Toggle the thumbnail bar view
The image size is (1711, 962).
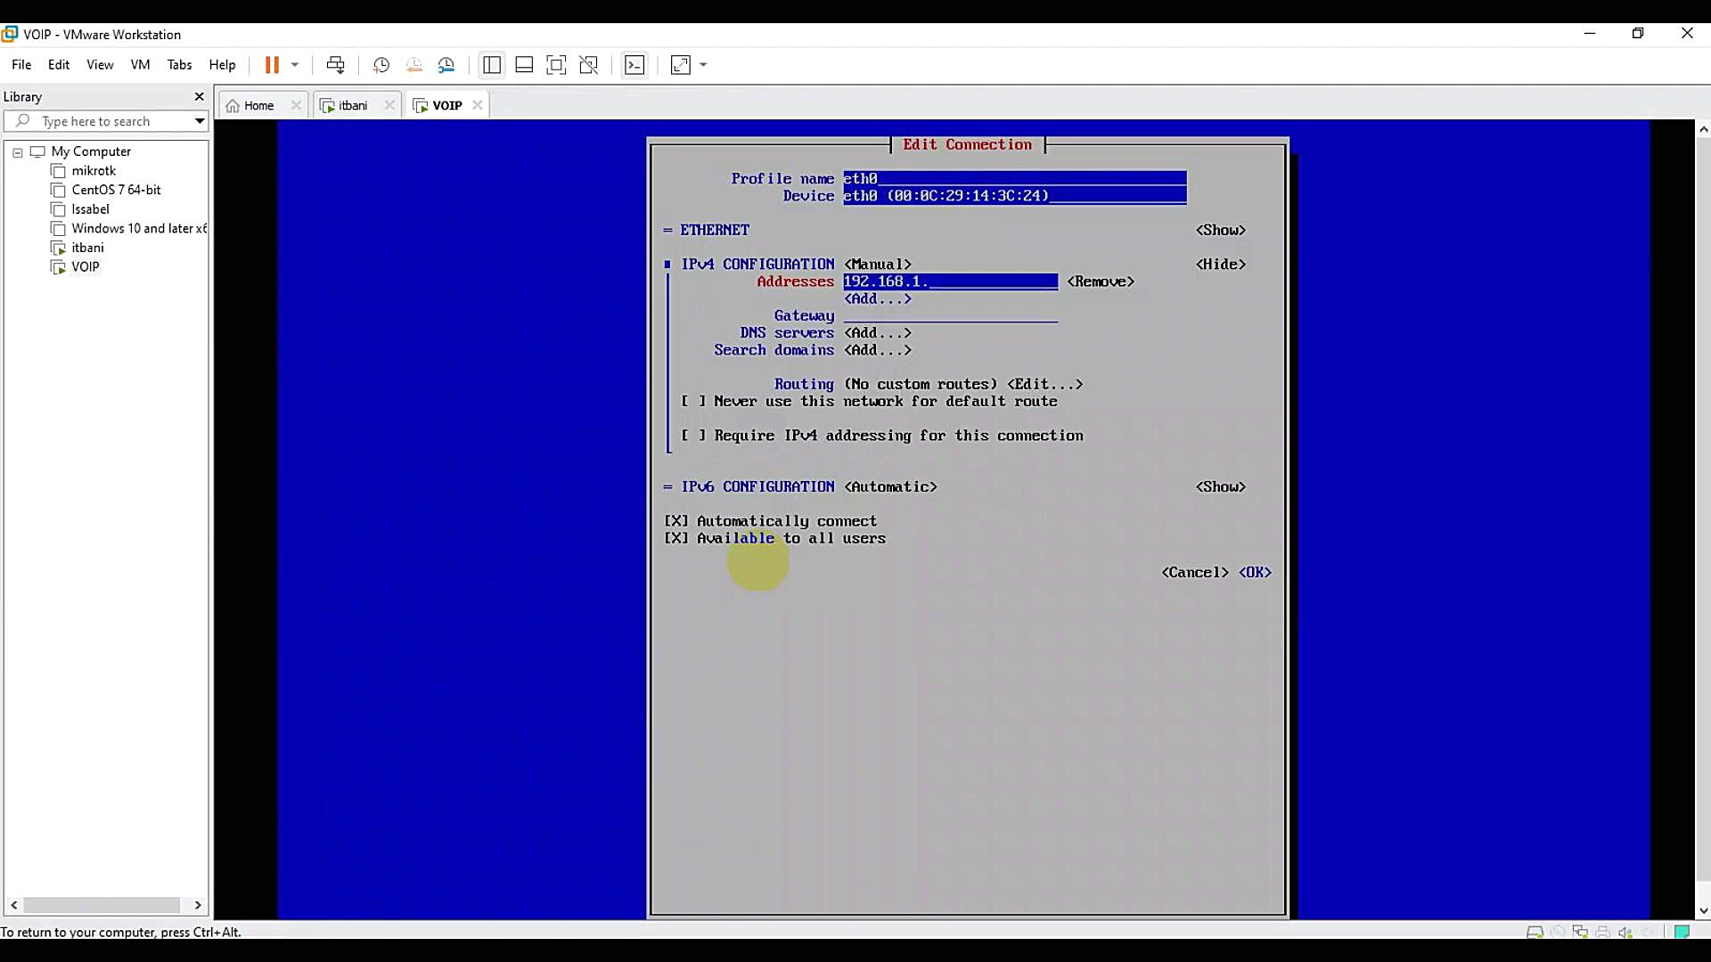[524, 65]
